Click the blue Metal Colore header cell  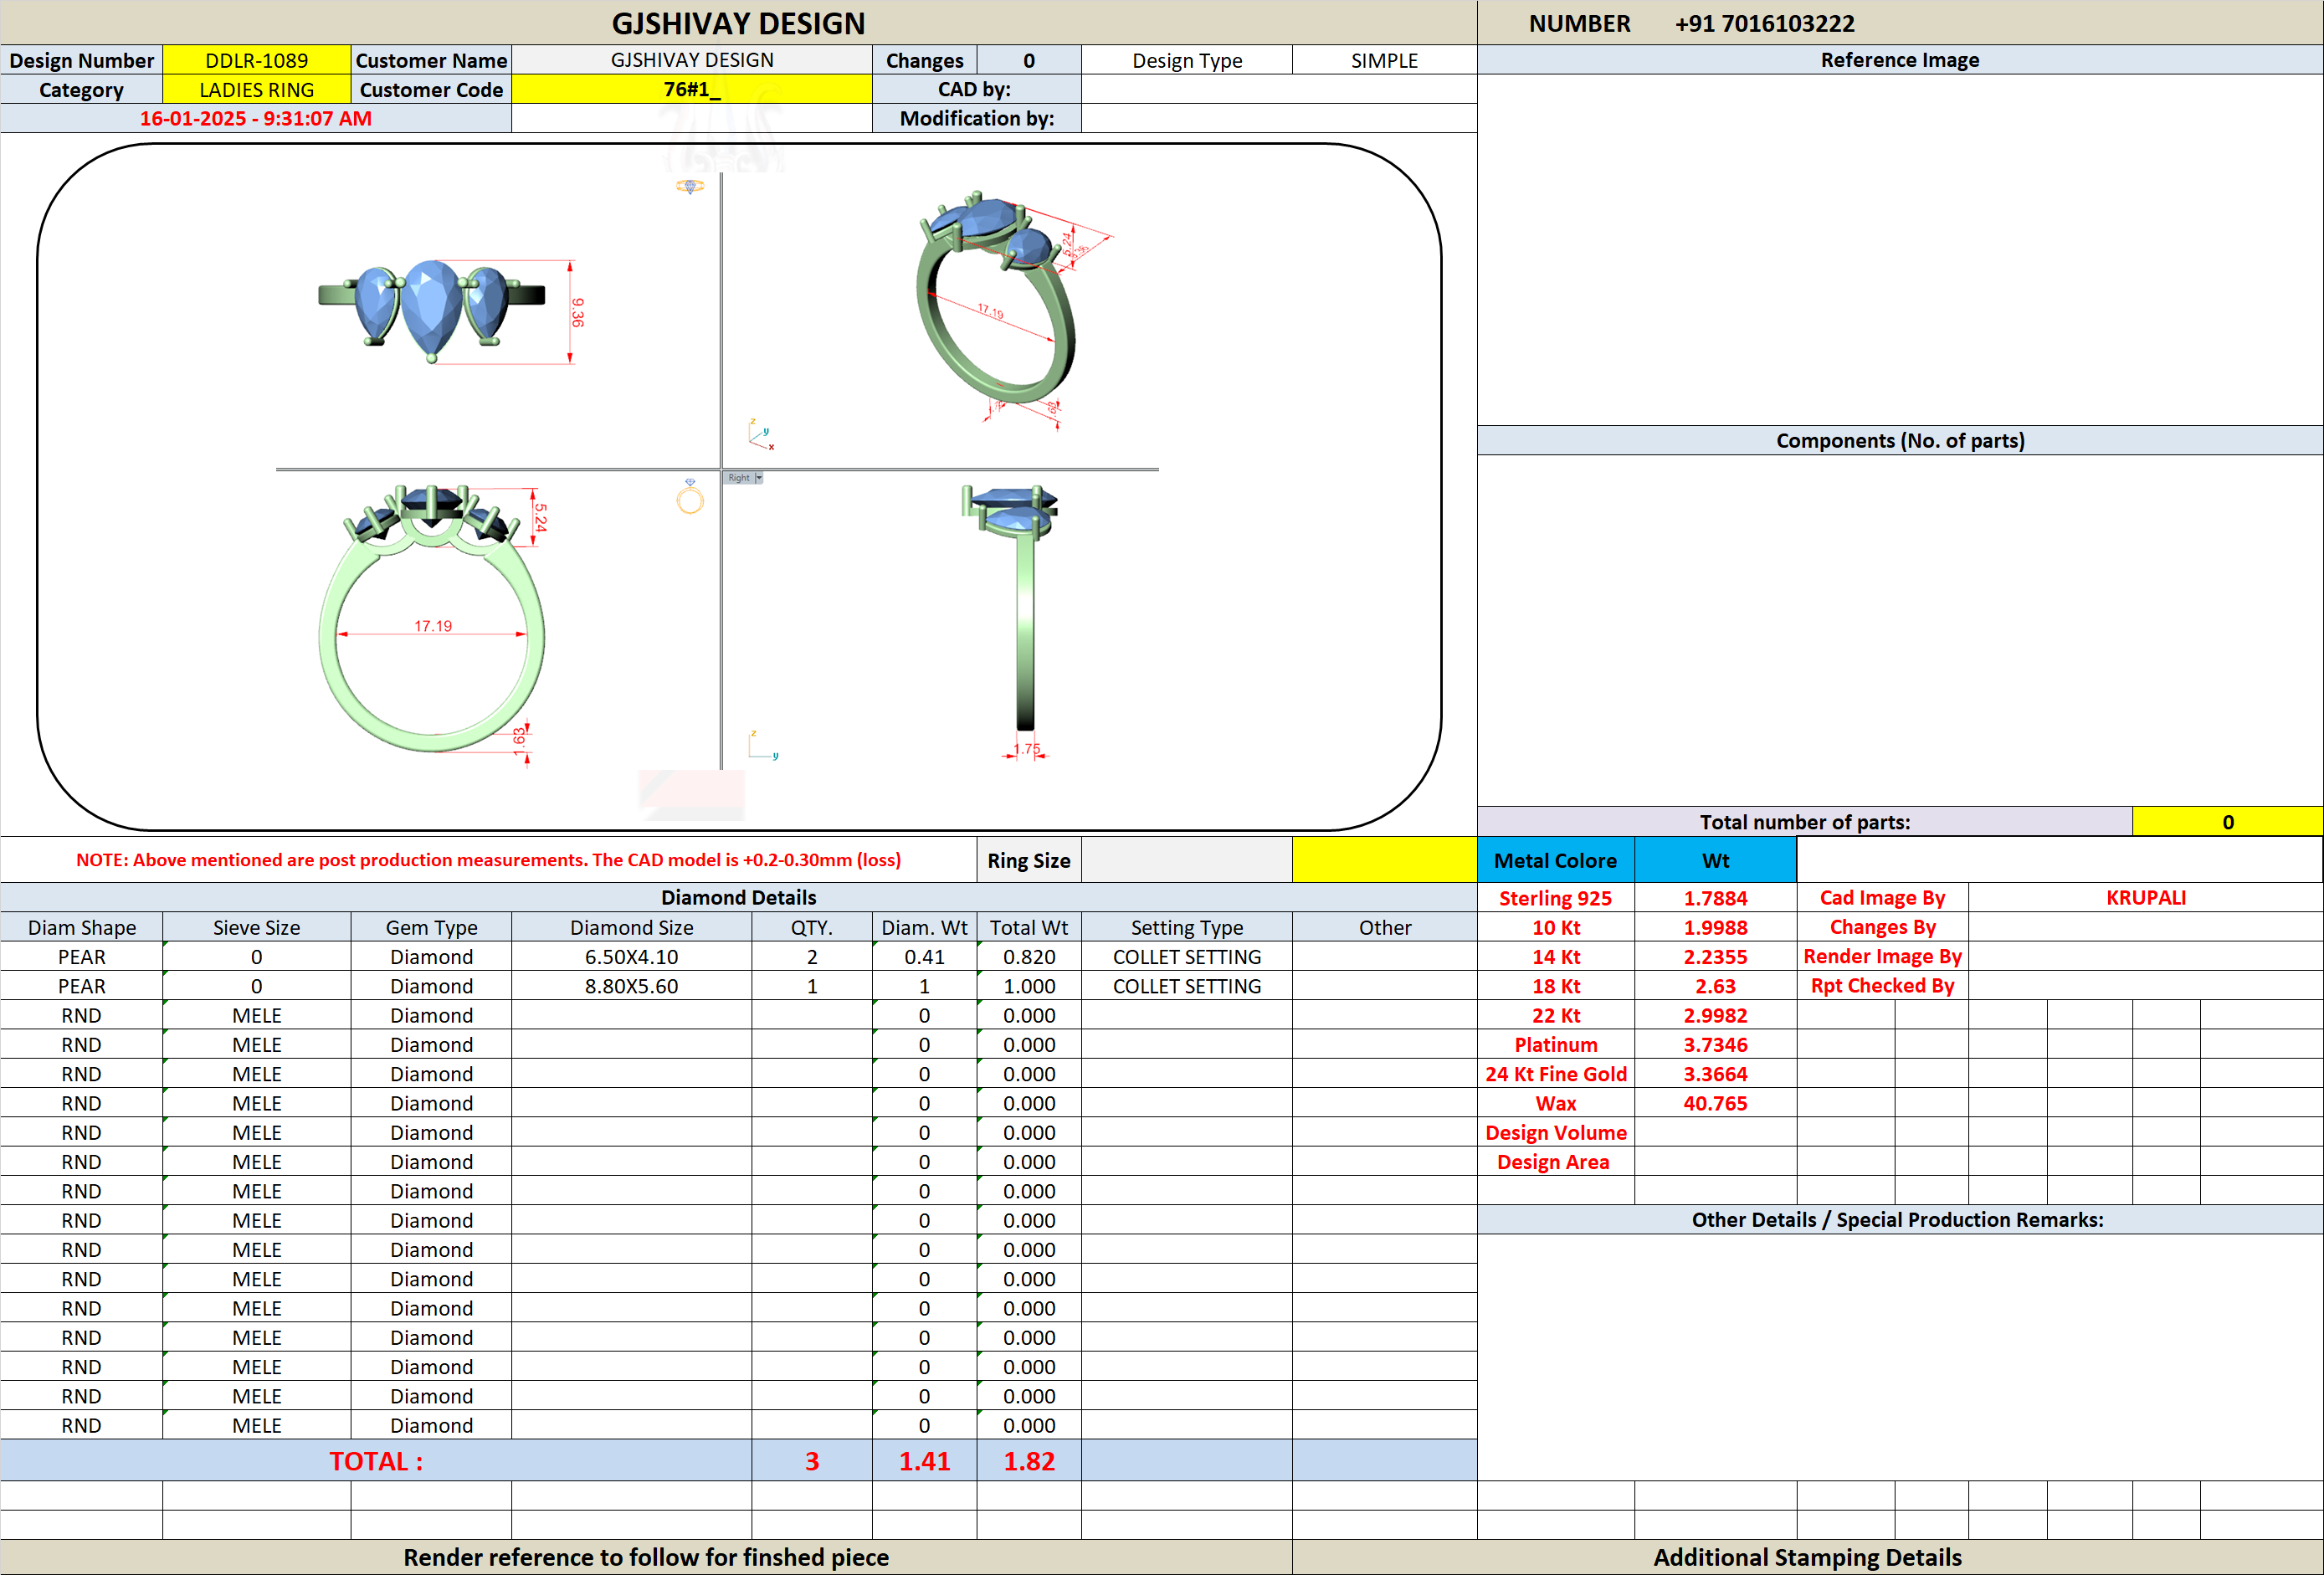coord(1555,859)
